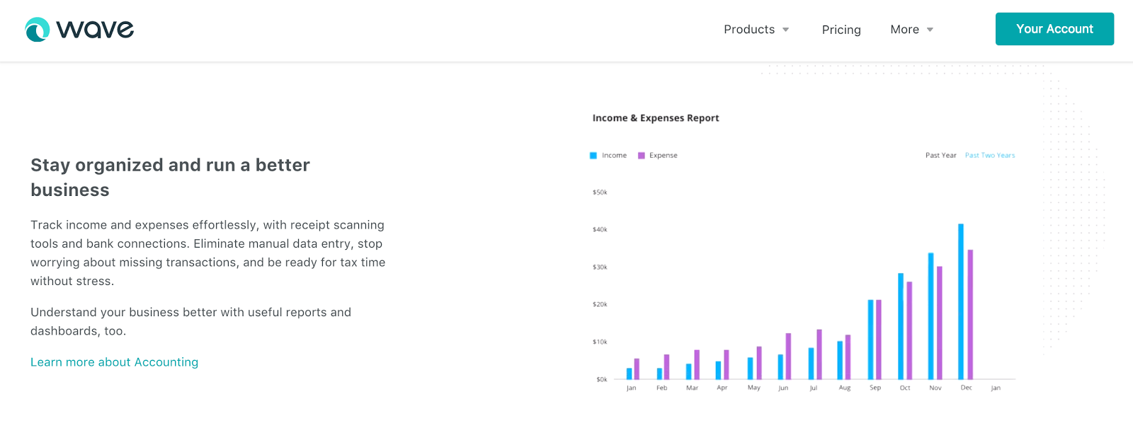Click the December purple expense bar
This screenshot has height=433, width=1133.
click(x=970, y=315)
